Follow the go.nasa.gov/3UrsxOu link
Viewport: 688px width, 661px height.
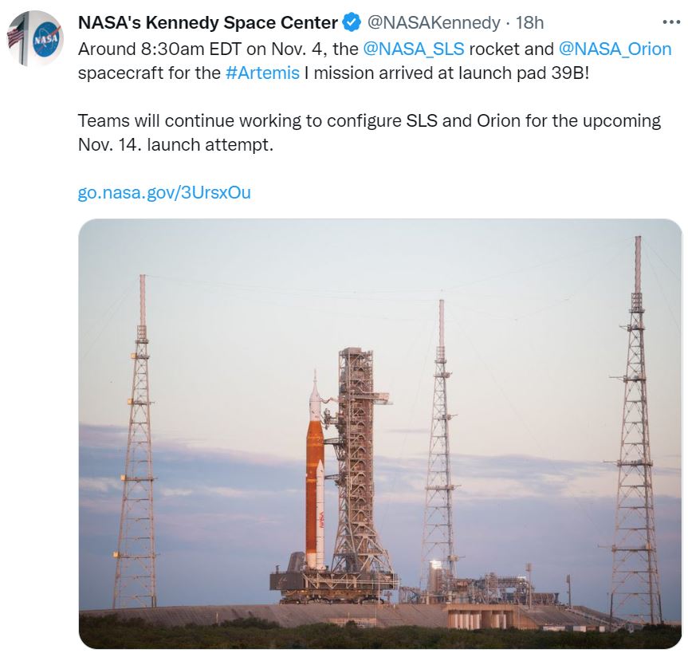point(164,192)
